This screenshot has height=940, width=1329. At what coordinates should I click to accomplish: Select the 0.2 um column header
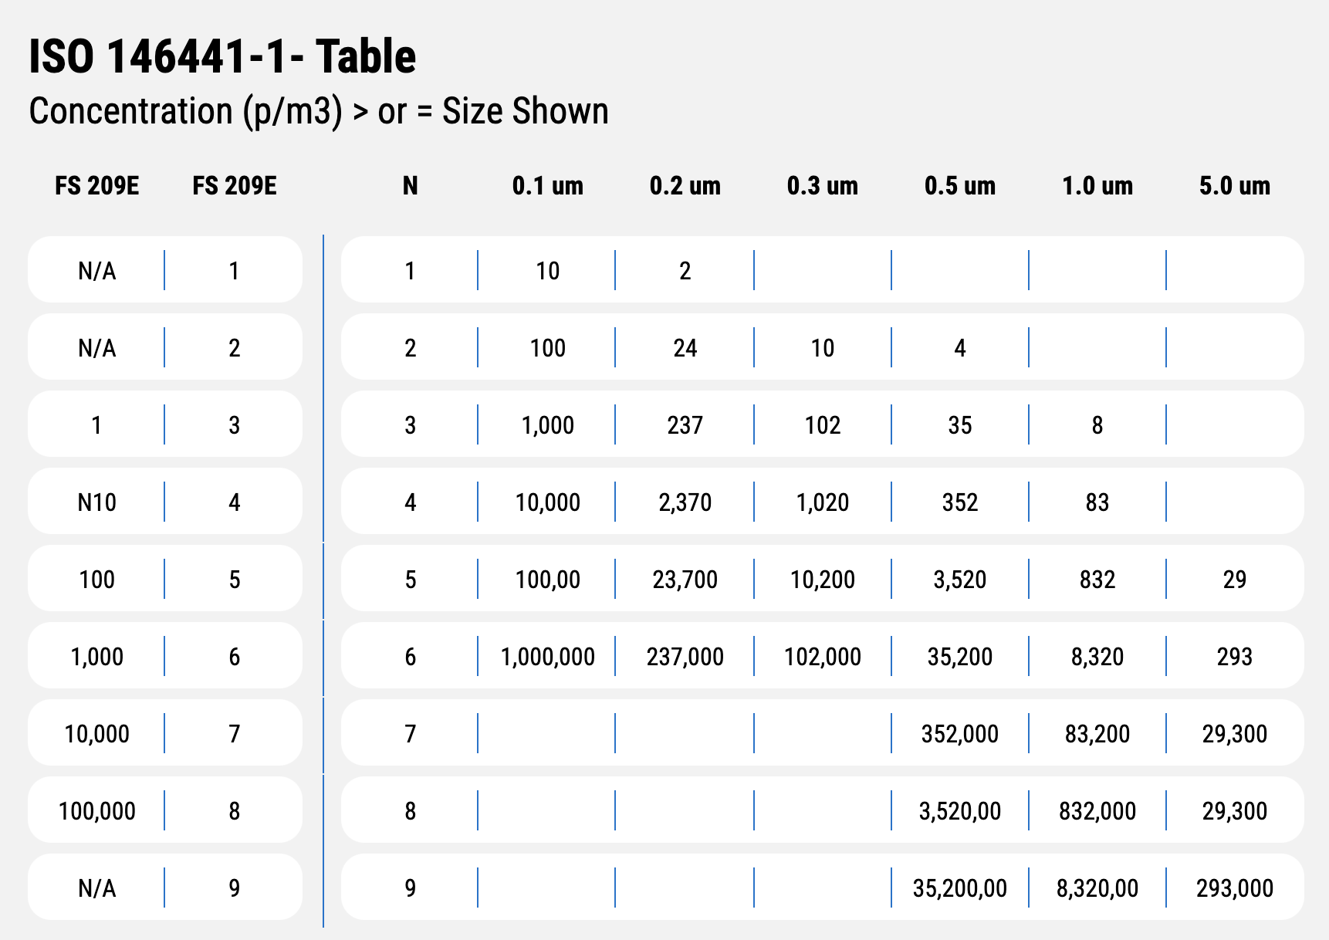pyautogui.click(x=685, y=186)
